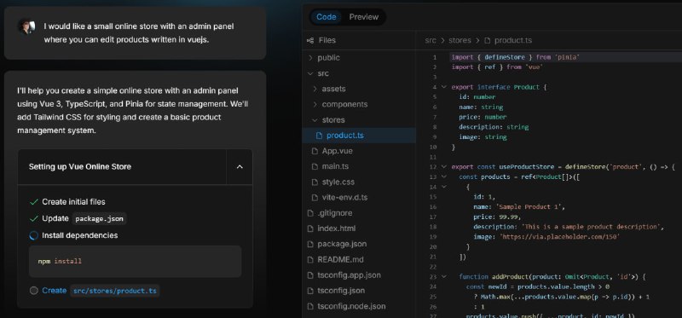Click the placeholder image URL in code
Image resolution: width=682 pixels, height=318 pixels.
(x=559, y=237)
